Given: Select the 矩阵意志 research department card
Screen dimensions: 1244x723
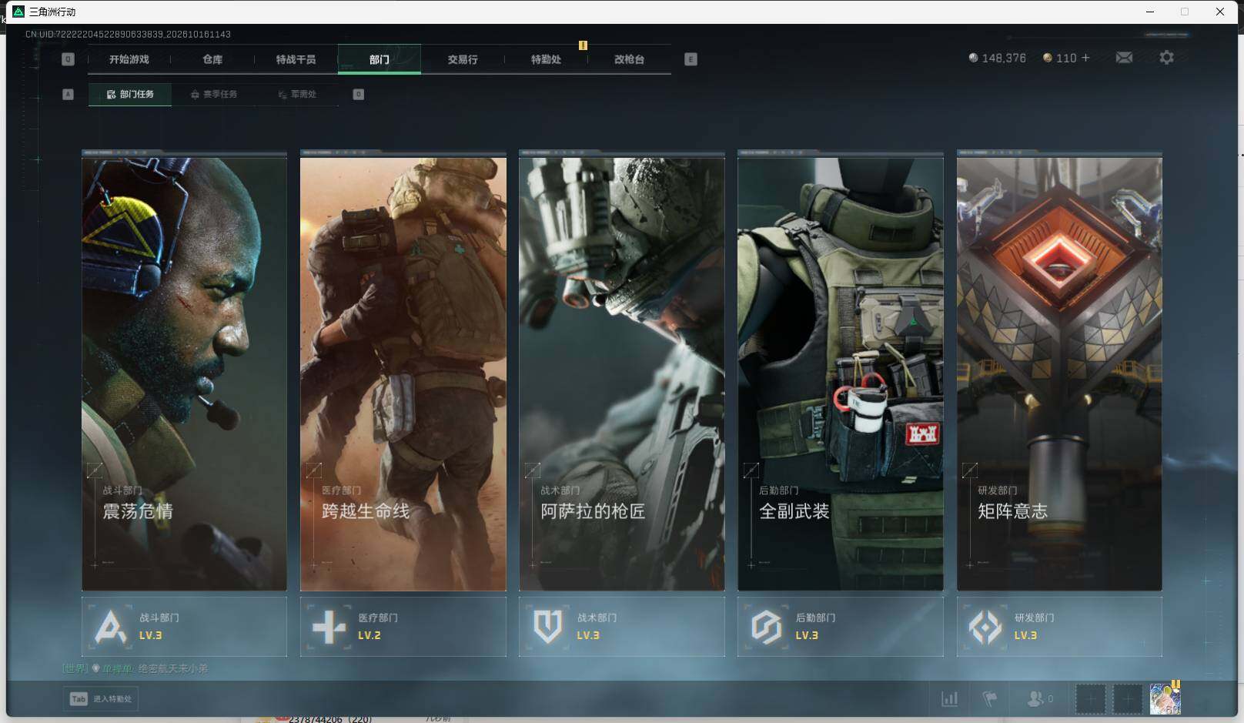Looking at the screenshot, I should (1059, 371).
